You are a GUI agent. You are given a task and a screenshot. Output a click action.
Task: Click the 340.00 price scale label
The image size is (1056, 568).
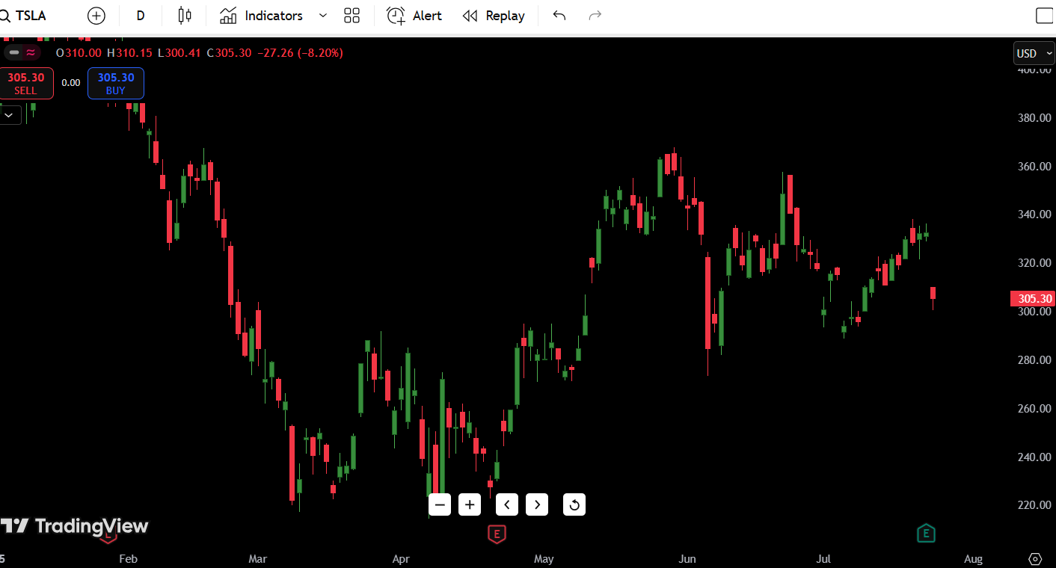1034,214
